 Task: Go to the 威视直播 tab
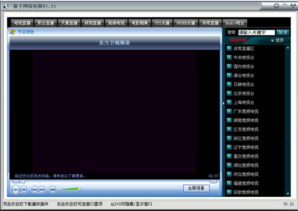click(x=93, y=23)
